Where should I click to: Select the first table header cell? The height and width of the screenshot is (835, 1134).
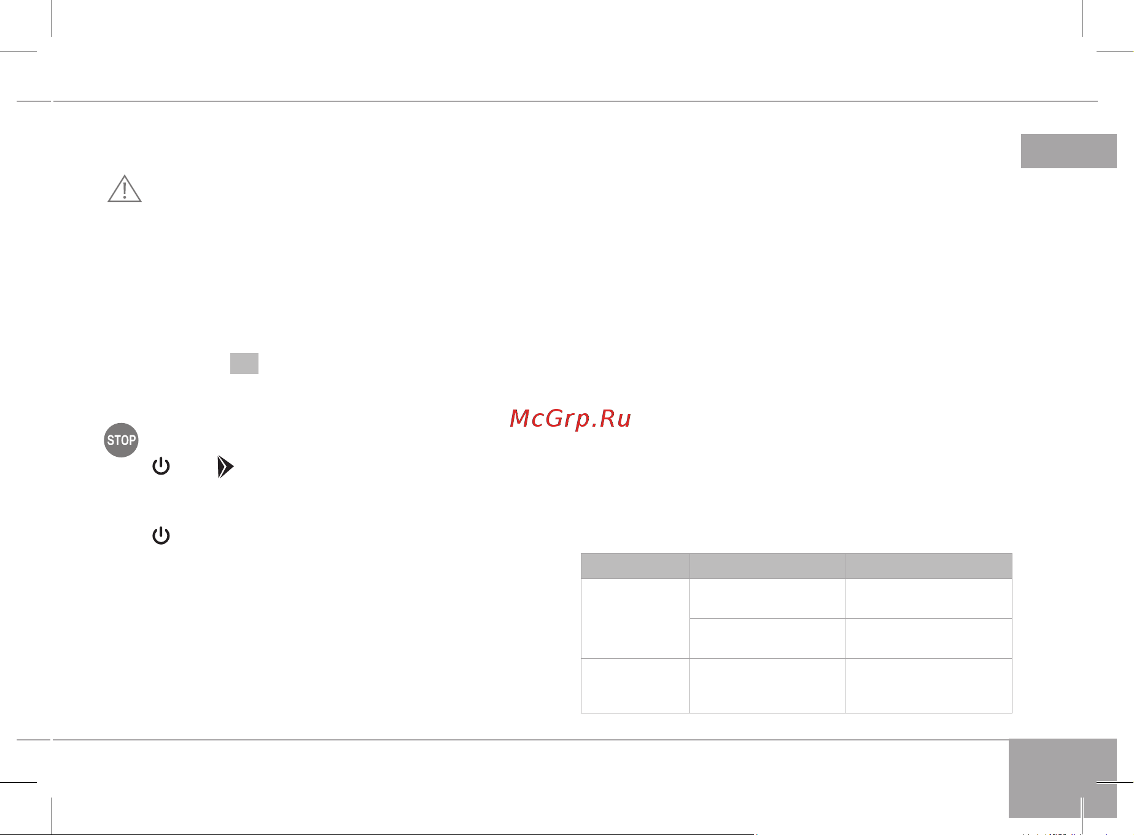pos(635,566)
